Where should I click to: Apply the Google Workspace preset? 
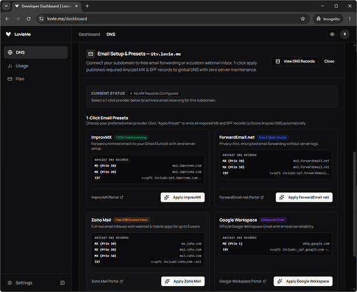click(303, 281)
